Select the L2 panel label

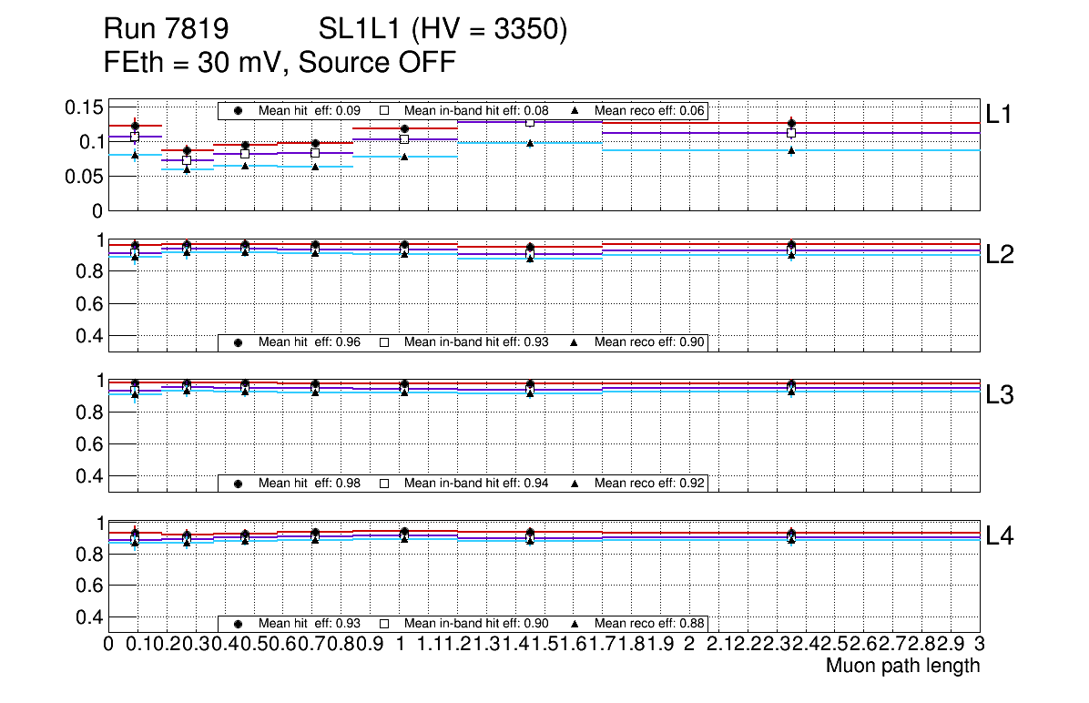click(x=999, y=255)
